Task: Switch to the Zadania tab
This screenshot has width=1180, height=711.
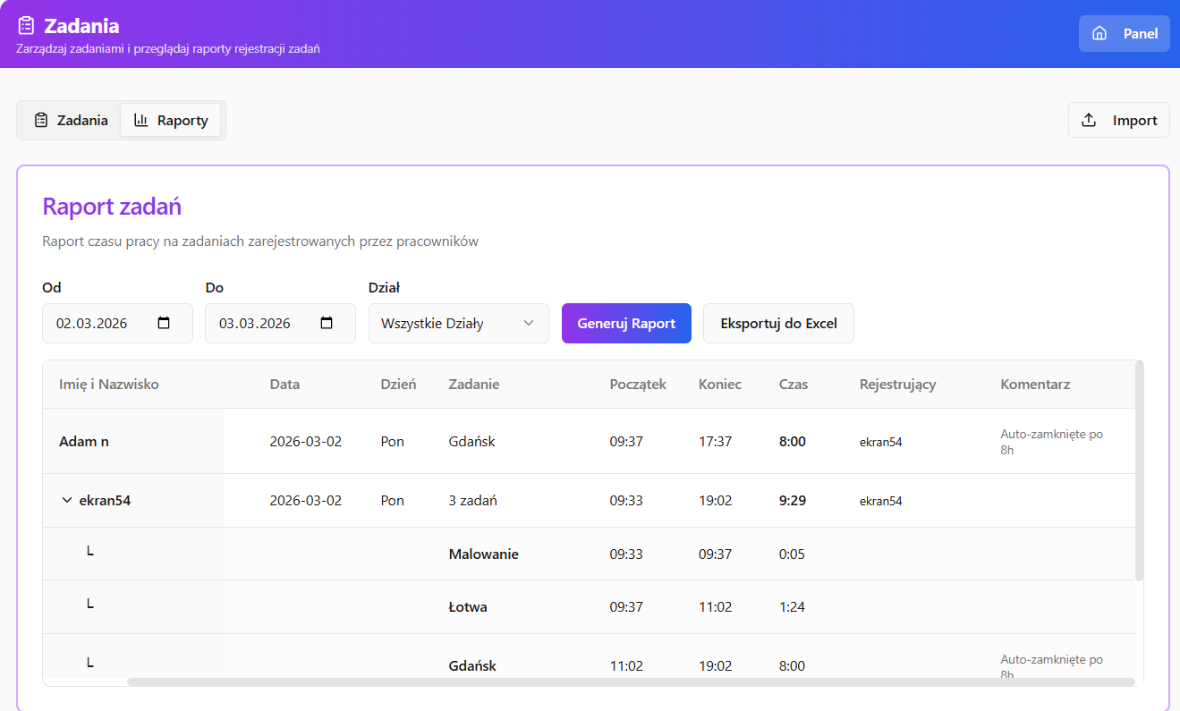Action: coord(71,120)
